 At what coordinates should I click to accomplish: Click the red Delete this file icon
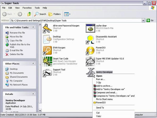coord(7,54)
